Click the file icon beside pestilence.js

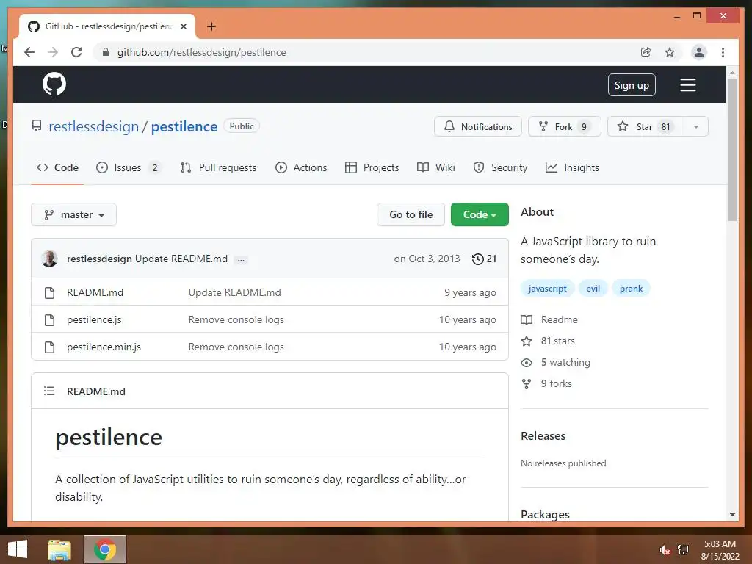pos(49,320)
